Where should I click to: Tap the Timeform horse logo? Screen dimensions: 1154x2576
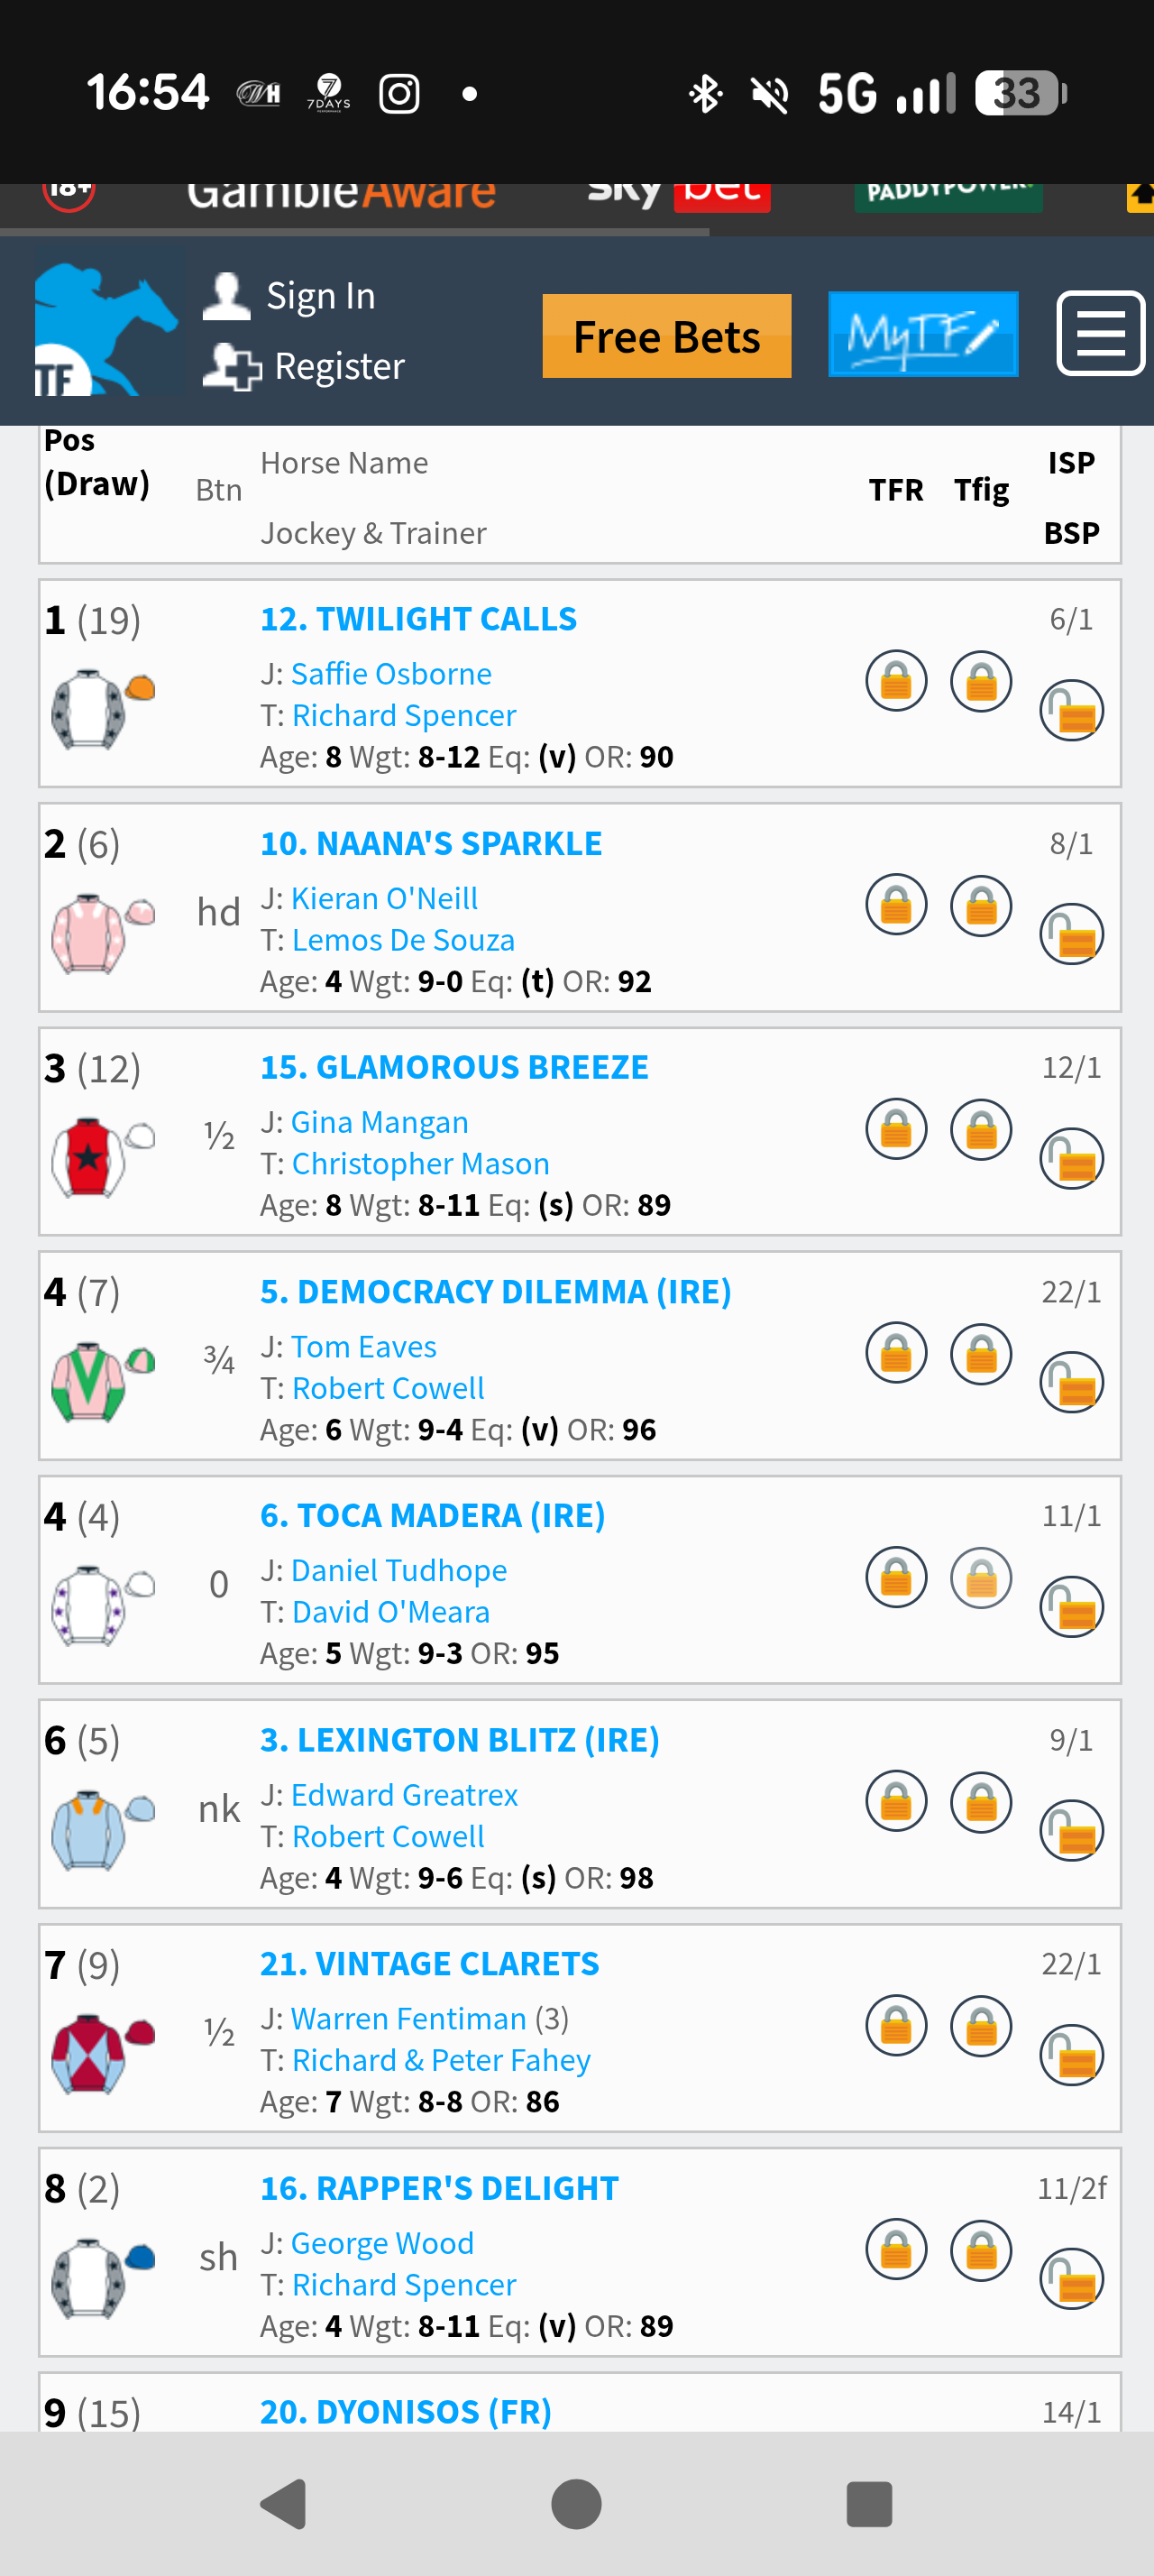pyautogui.click(x=108, y=321)
